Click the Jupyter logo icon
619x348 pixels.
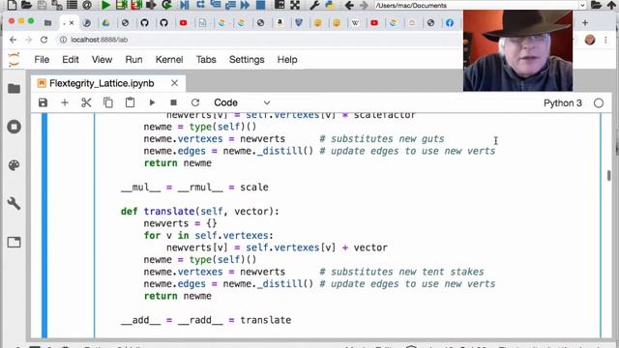tap(14, 60)
